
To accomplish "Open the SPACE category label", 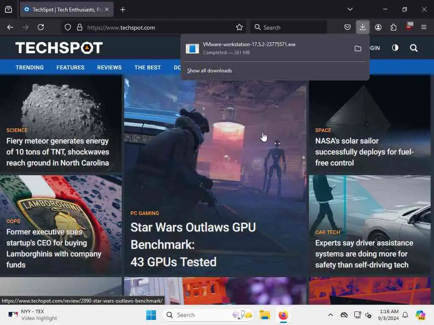I will (323, 130).
